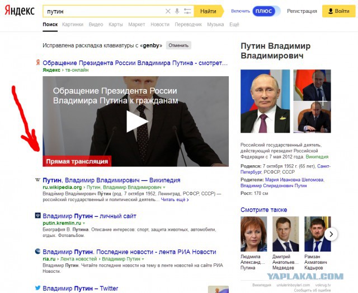This screenshot has height=293, width=358.
Task: Click the kremlin site favicon
Action: tap(37, 216)
